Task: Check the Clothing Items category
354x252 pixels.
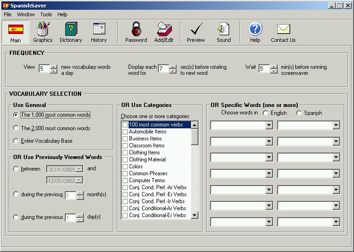Action: point(125,153)
